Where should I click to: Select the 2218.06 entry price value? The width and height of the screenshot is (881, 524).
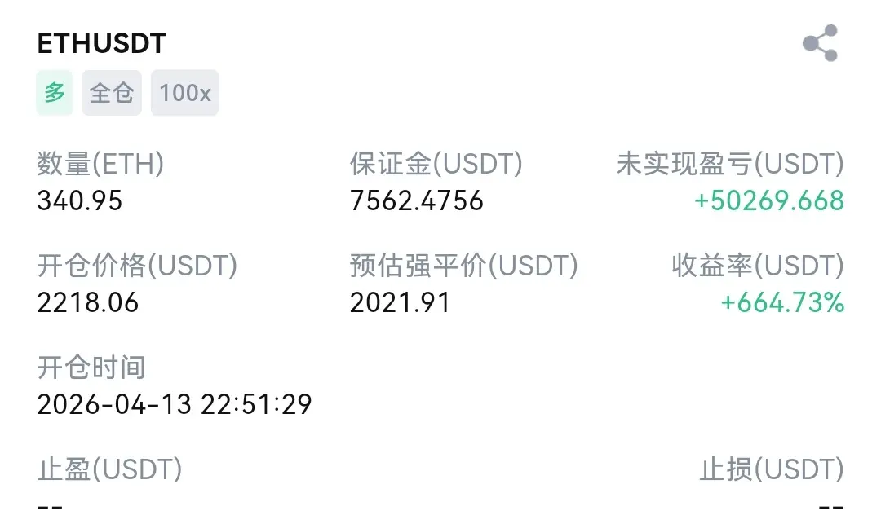pos(88,303)
